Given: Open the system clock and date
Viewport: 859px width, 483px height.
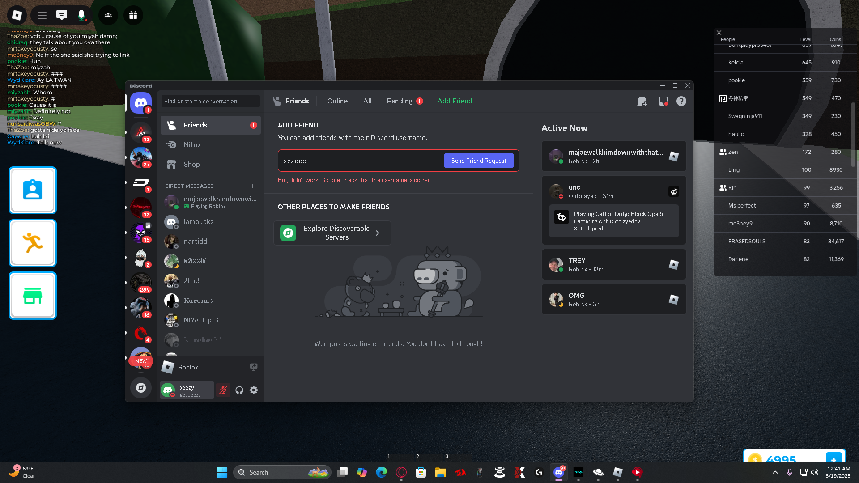Looking at the screenshot, I should (838, 472).
